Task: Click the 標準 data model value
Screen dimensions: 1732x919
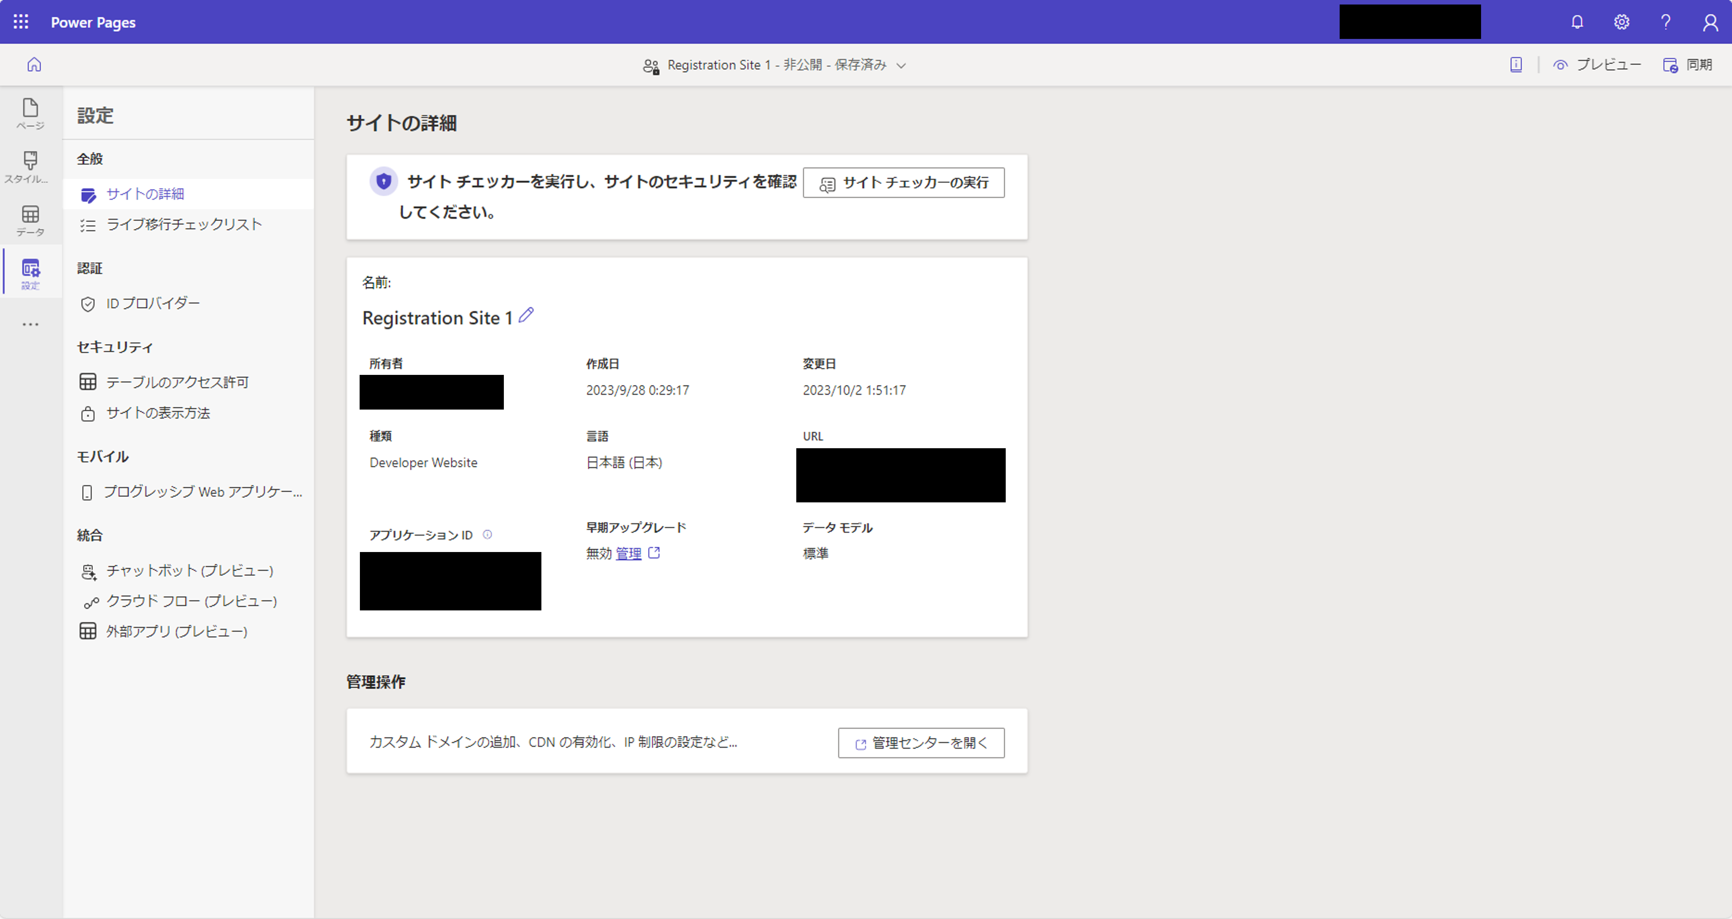Action: 815,553
